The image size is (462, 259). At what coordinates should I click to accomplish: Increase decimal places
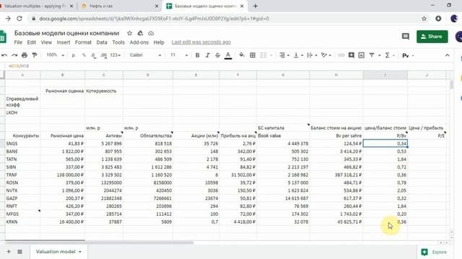coord(104,55)
